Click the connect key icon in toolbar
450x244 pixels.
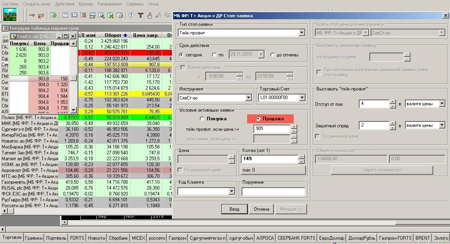point(32,15)
